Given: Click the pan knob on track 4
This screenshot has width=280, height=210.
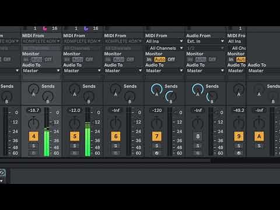Looking at the screenshot, I should (34, 123).
